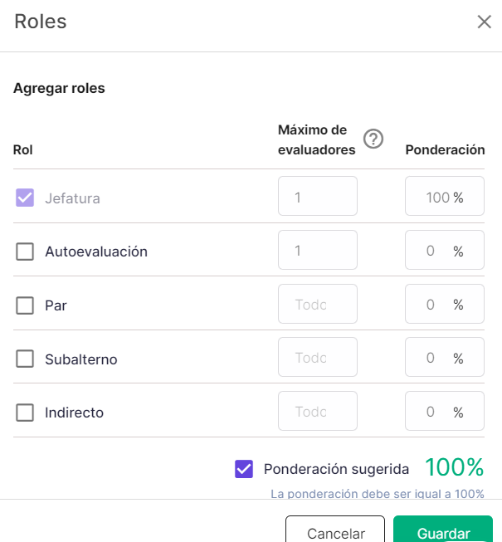Click the Guardar button
Viewport: 502px width, 542px height.
(x=443, y=529)
